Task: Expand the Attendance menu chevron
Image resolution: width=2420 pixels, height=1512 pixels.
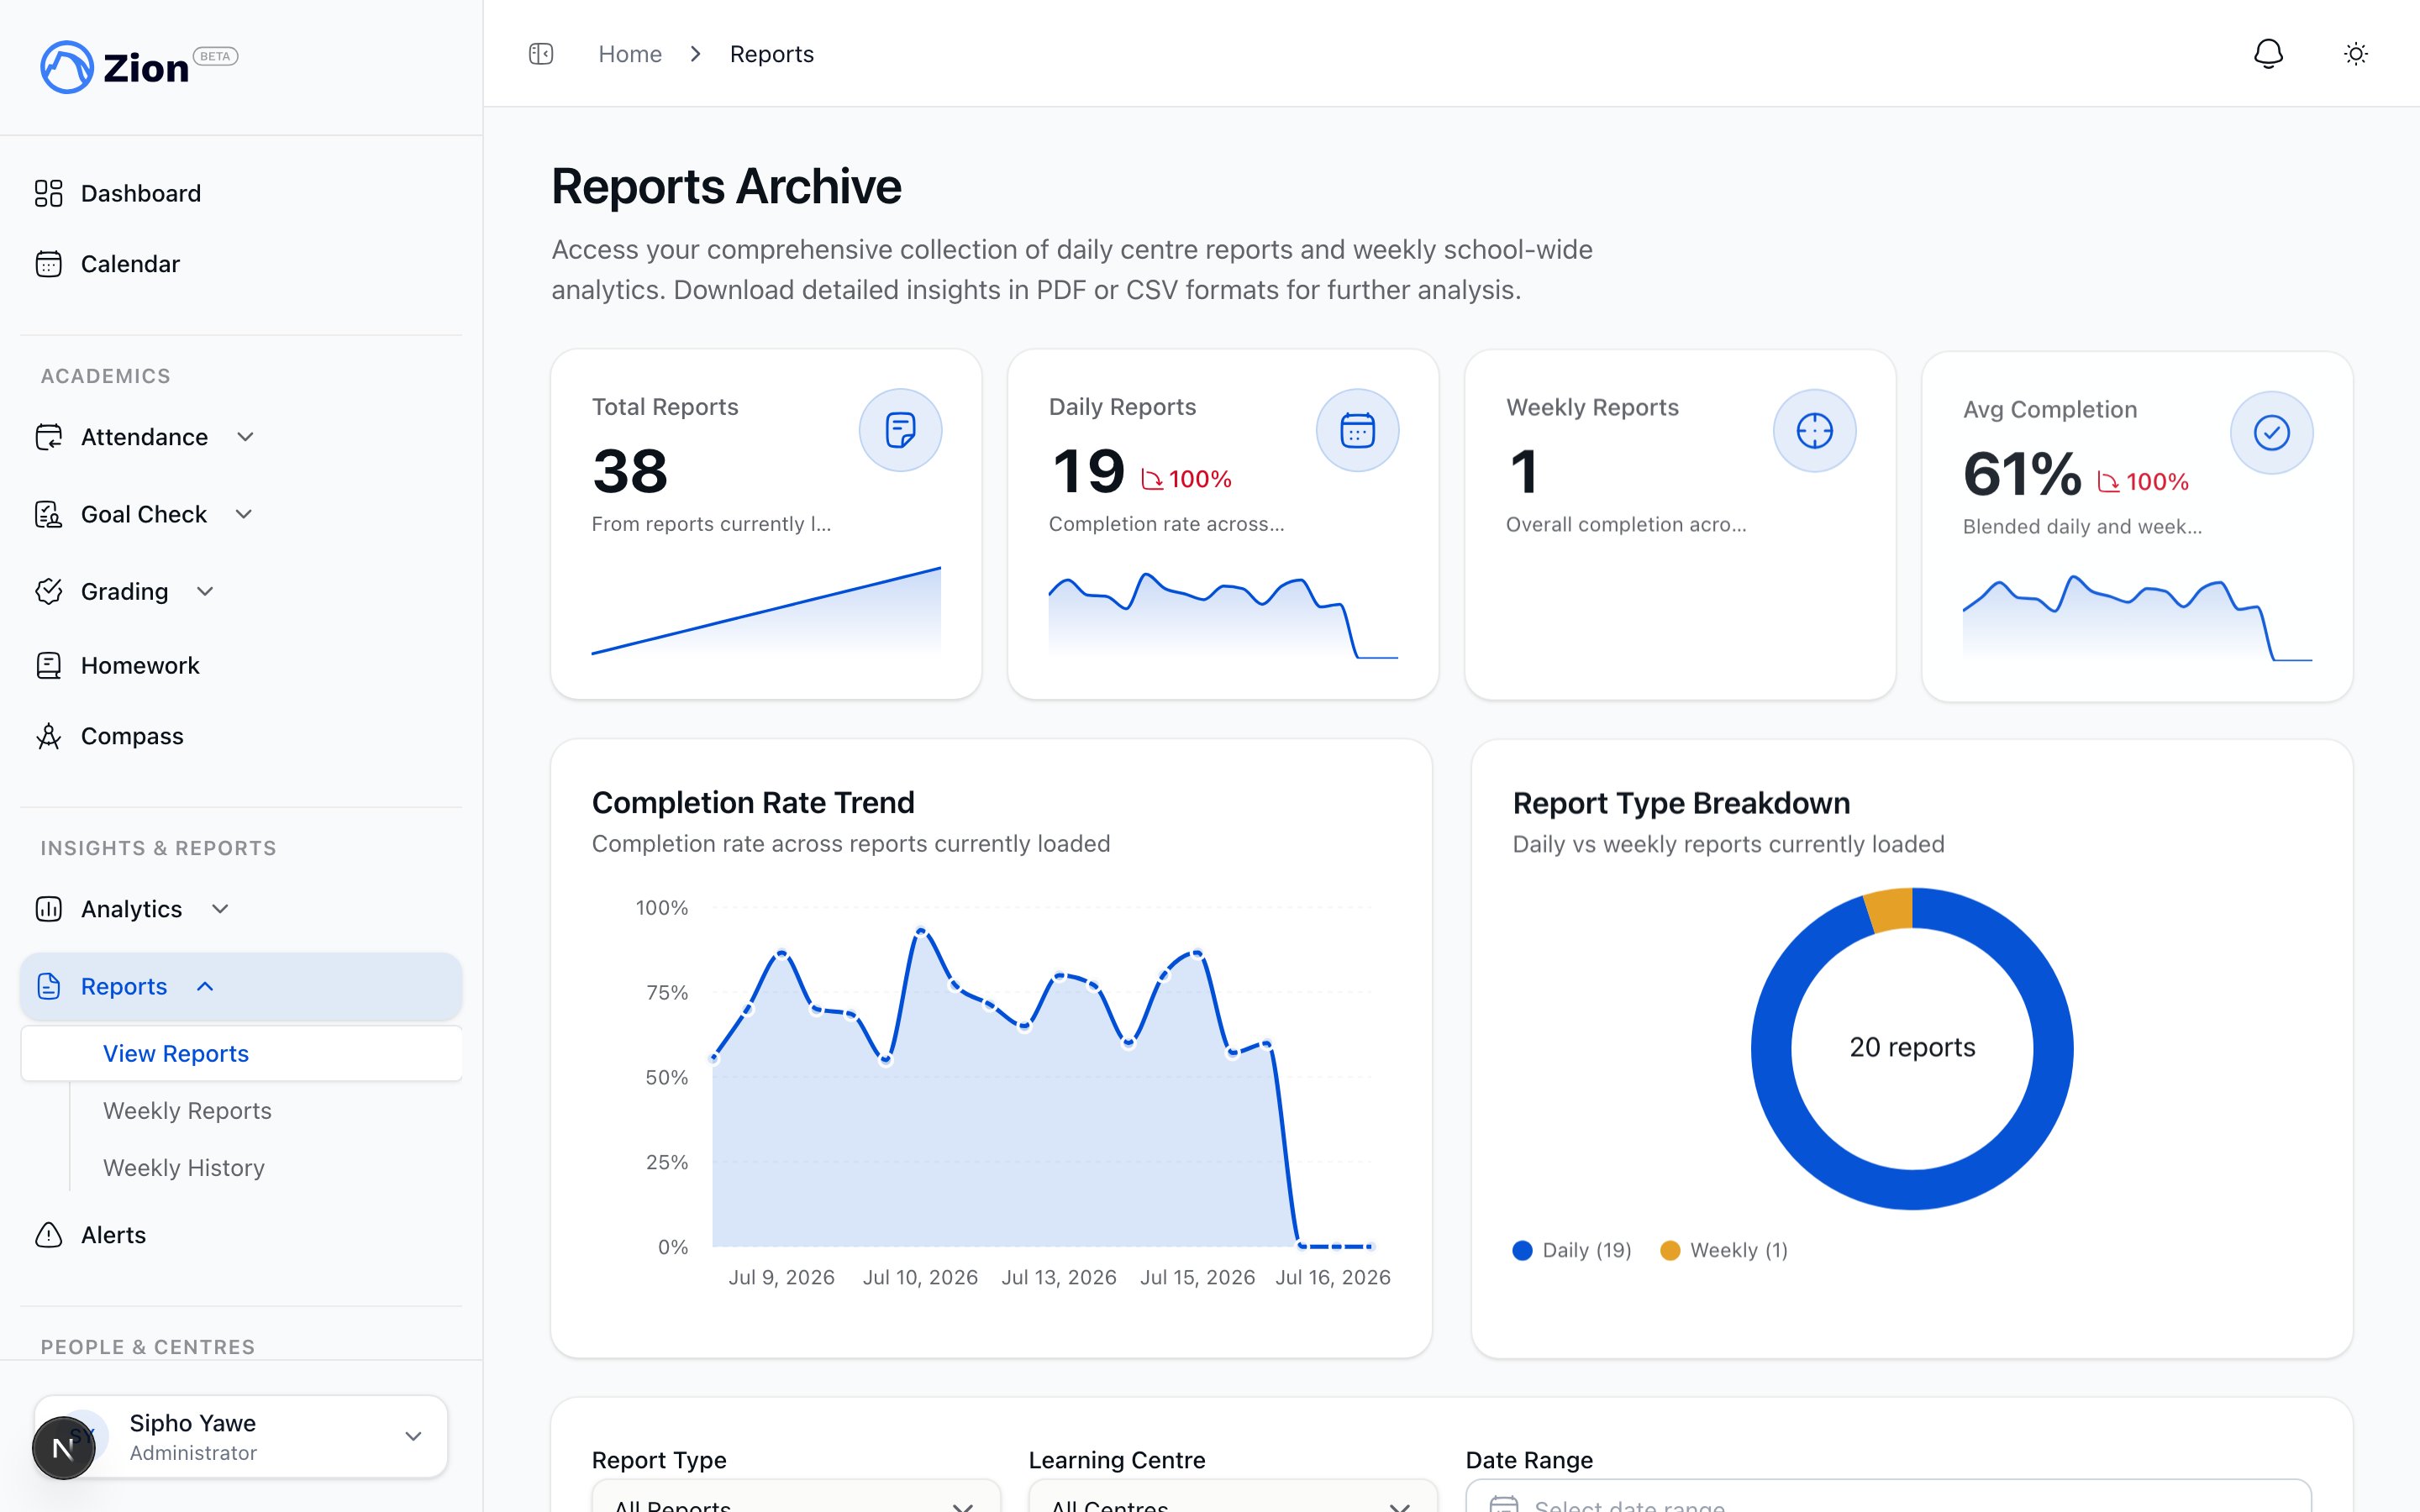Action: 245,437
